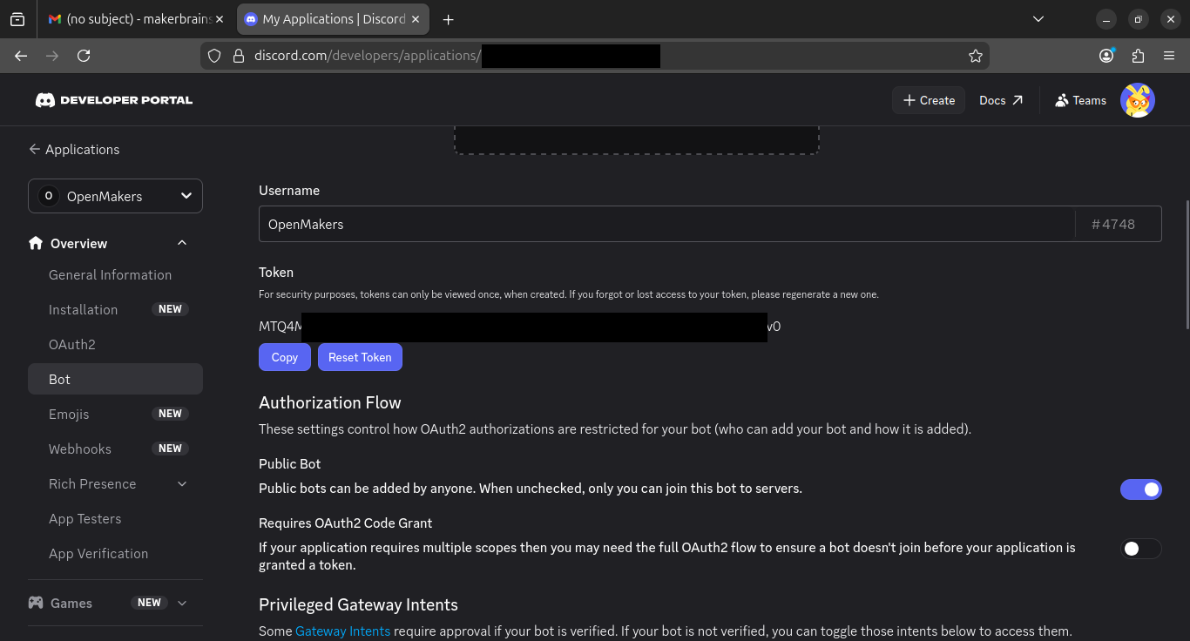Disable the Public Bot toggle
The width and height of the screenshot is (1190, 641).
1141,489
